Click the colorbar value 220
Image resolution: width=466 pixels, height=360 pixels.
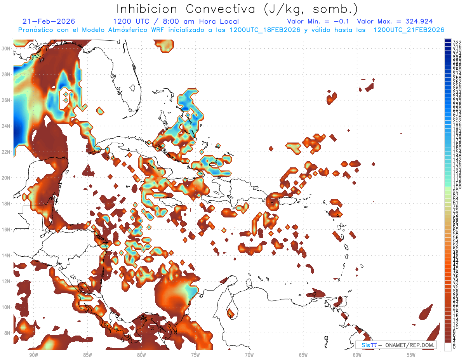(x=457, y=109)
